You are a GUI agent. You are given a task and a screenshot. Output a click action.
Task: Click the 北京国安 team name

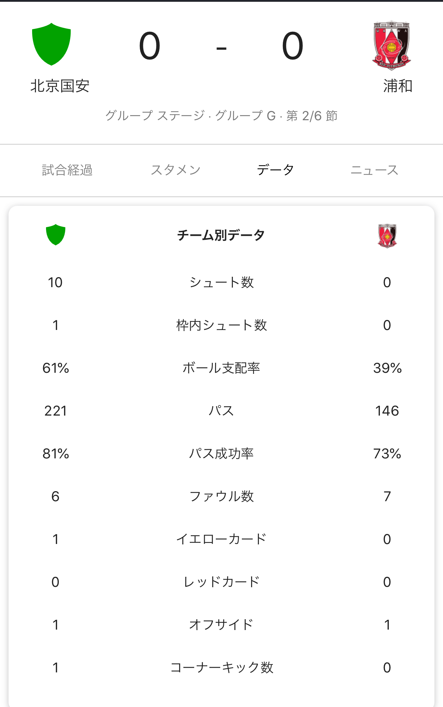click(60, 86)
